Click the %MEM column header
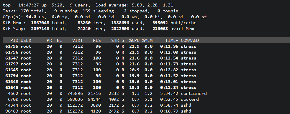 pyautogui.click(x=148, y=40)
